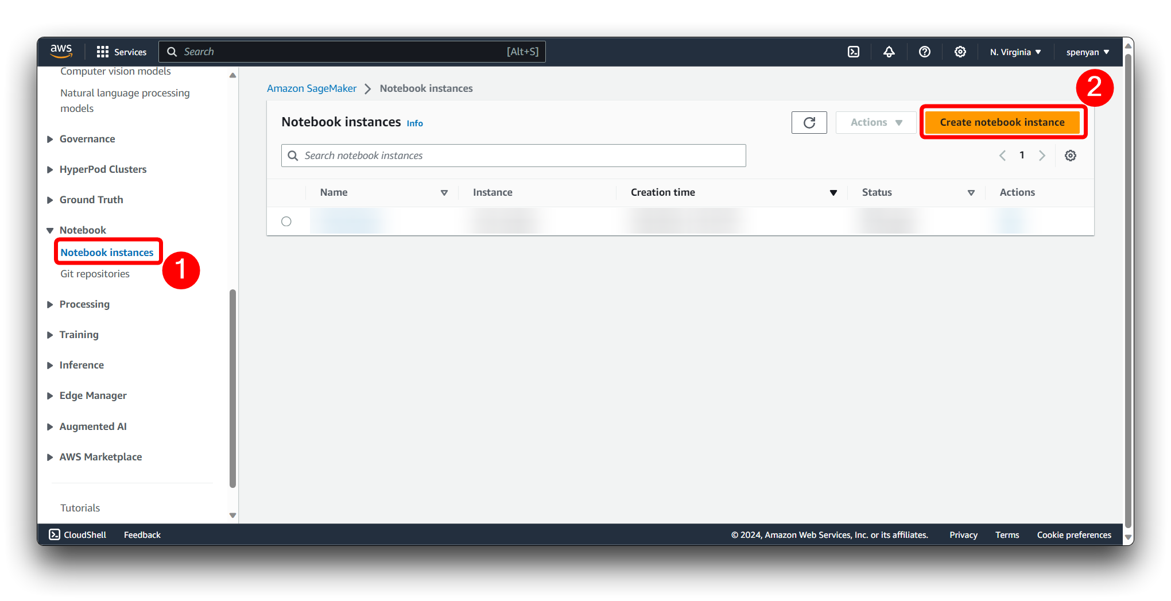Expand the Processing section
Viewport: 1171px width, 601px height.
(50, 304)
